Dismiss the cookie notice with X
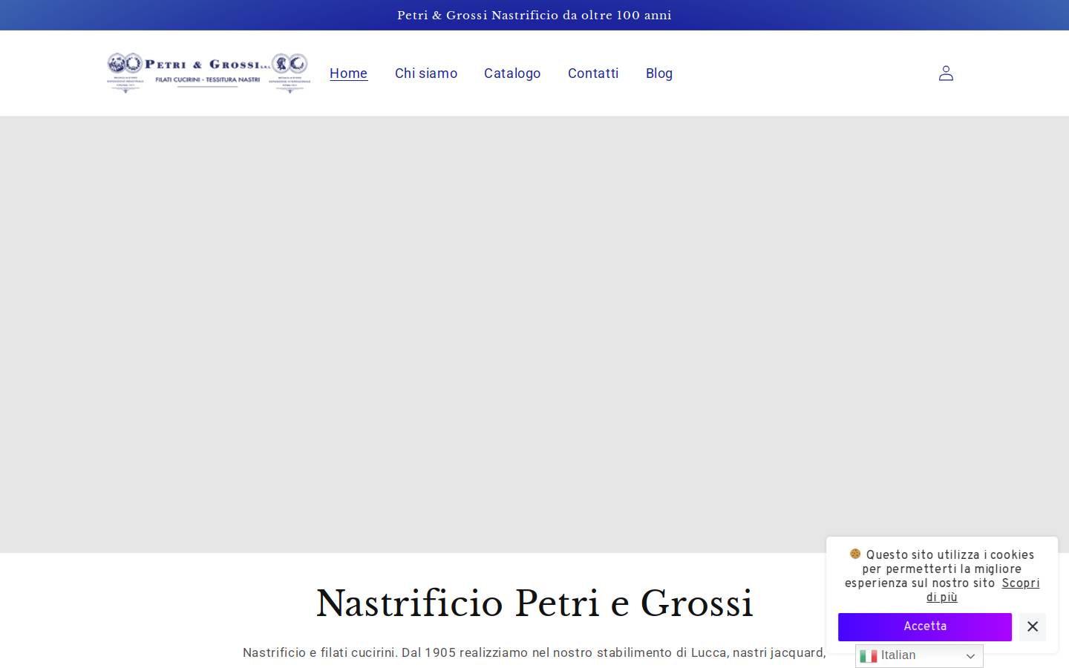Screen dimensions: 1069x668 pyautogui.click(x=1033, y=627)
